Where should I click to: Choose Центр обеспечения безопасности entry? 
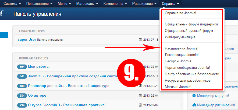[x=192, y=74]
